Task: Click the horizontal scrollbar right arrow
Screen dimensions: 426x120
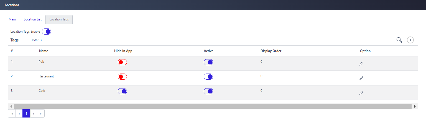Action: pyautogui.click(x=415, y=106)
